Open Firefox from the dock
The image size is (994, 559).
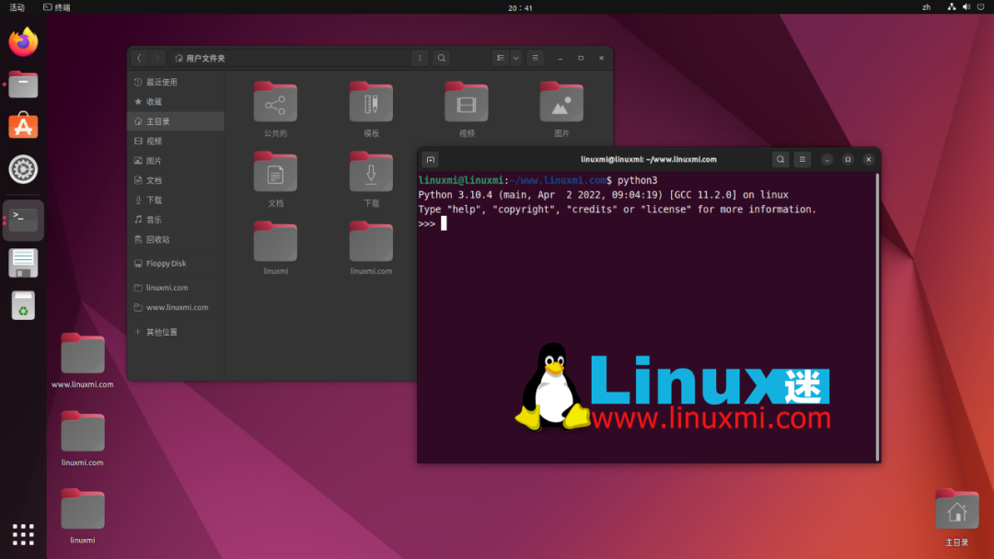click(23, 41)
